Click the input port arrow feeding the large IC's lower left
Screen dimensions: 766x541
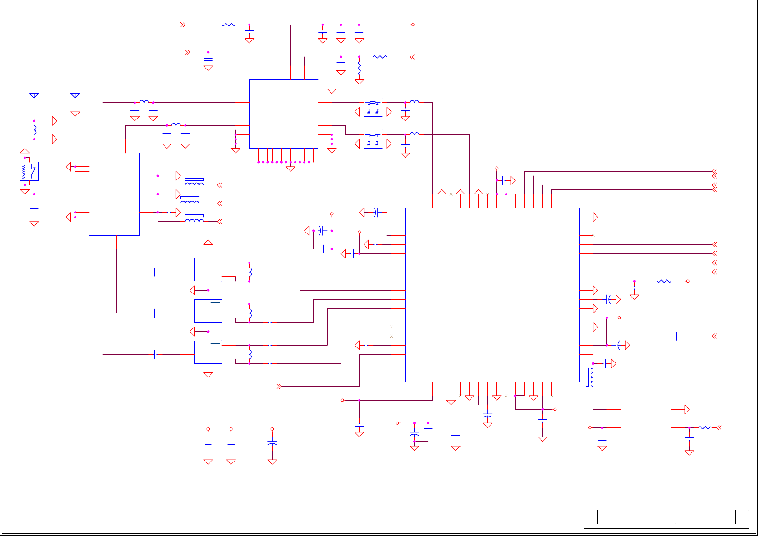coord(279,387)
